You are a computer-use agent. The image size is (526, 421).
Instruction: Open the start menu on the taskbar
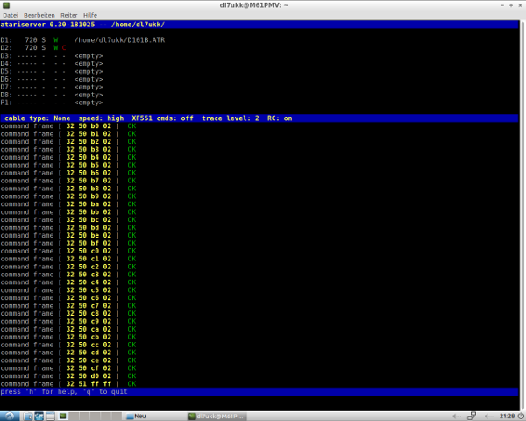(x=9, y=417)
